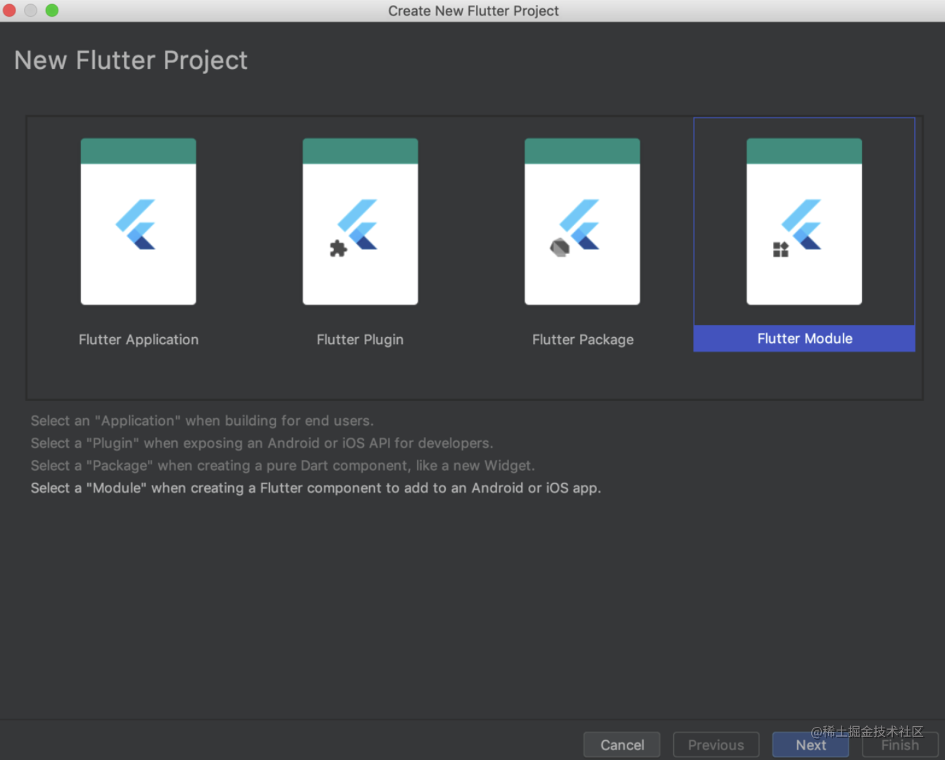Screen dimensions: 945x760
Task: Click the Cancel button
Action: click(x=622, y=745)
